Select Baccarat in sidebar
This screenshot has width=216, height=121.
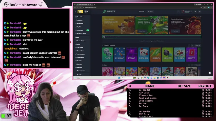click(80, 68)
